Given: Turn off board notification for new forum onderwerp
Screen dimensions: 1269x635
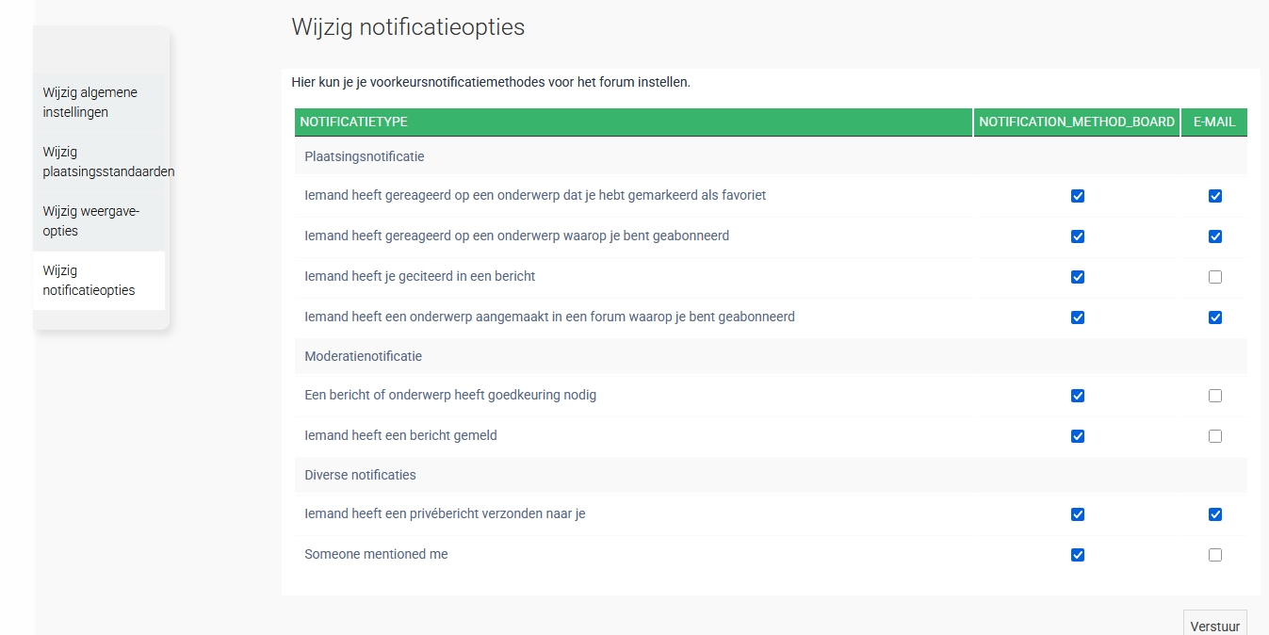Looking at the screenshot, I should click(1078, 317).
